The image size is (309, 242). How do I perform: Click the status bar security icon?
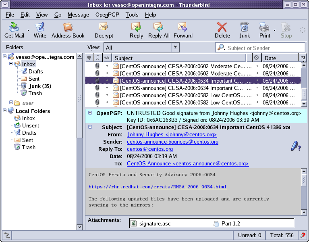tap(303, 235)
